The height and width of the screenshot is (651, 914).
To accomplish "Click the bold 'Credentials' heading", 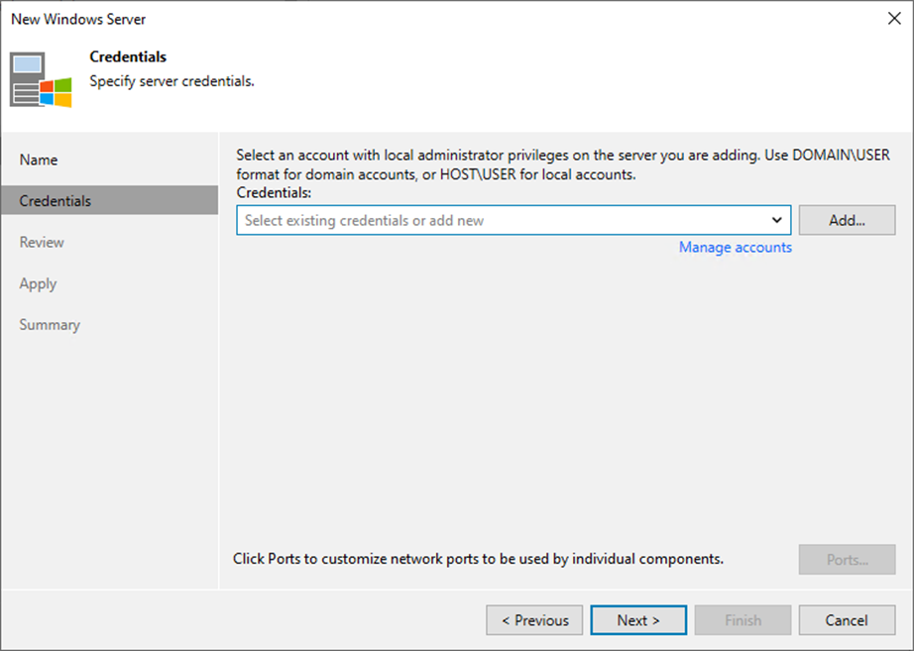I will pyautogui.click(x=128, y=56).
